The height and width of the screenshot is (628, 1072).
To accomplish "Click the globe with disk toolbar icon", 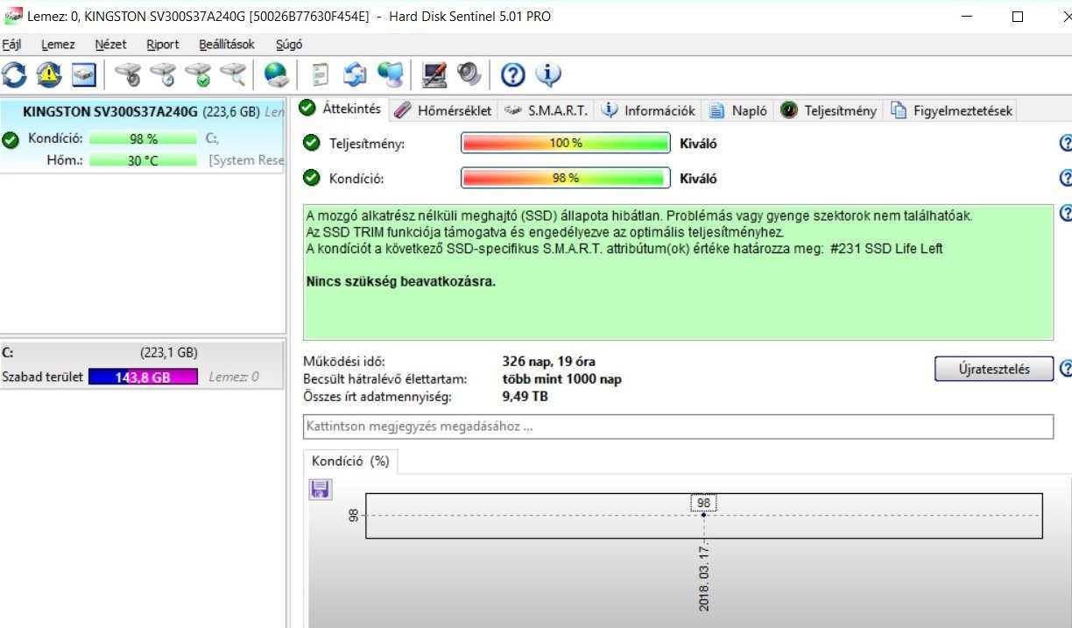I will [276, 74].
